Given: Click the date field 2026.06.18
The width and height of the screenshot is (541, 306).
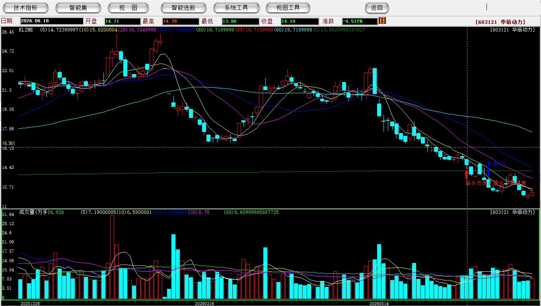Looking at the screenshot, I should click(52, 21).
